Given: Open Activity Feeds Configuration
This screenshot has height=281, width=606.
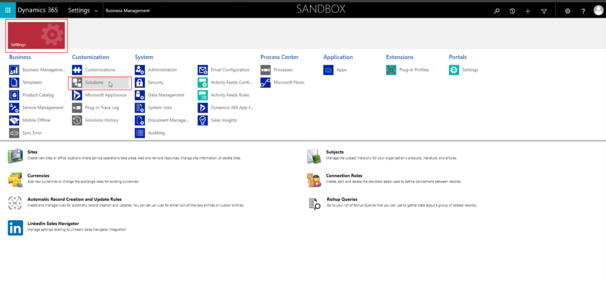Looking at the screenshot, I should [x=232, y=83].
